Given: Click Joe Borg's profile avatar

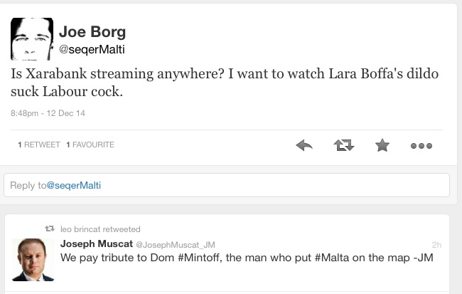Looking at the screenshot, I should [x=32, y=39].
